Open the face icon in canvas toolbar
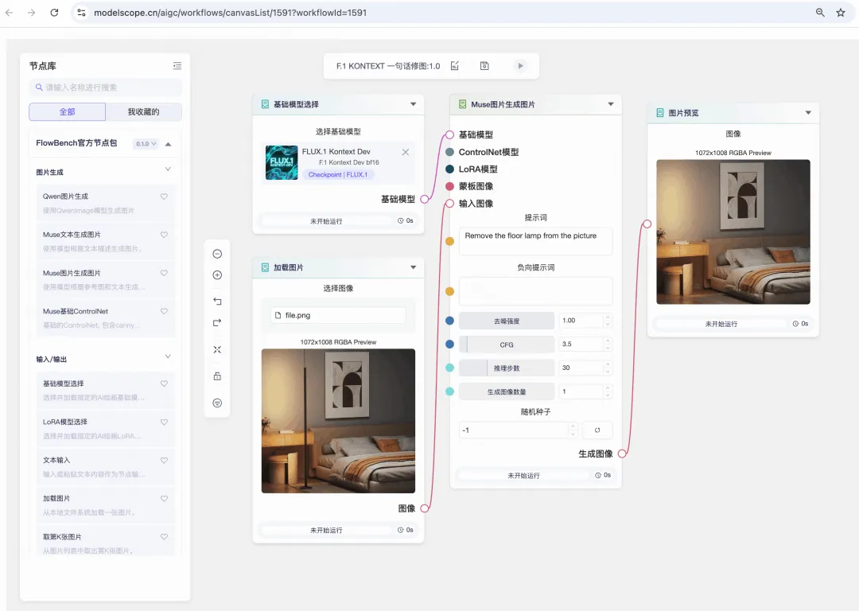 coord(217,403)
